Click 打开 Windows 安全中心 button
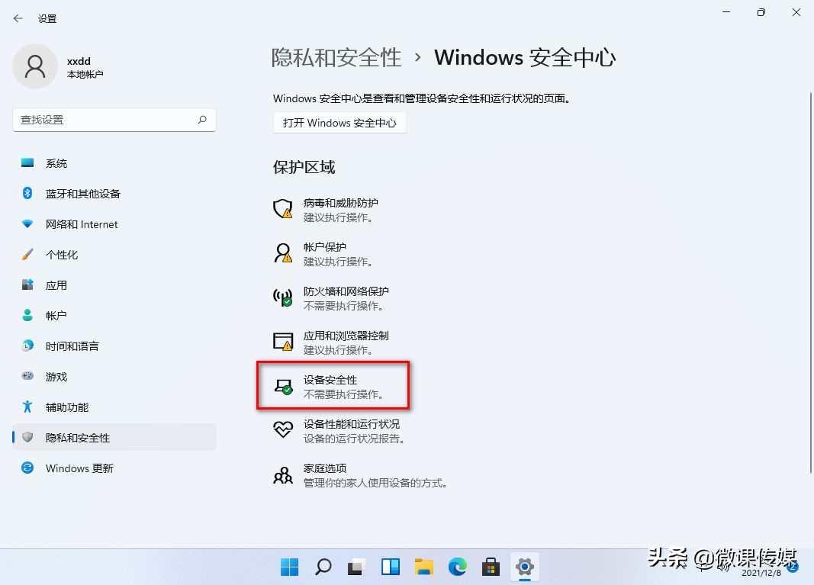The width and height of the screenshot is (814, 585). tap(339, 123)
